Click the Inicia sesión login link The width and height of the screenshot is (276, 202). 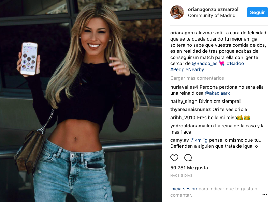click(x=184, y=189)
